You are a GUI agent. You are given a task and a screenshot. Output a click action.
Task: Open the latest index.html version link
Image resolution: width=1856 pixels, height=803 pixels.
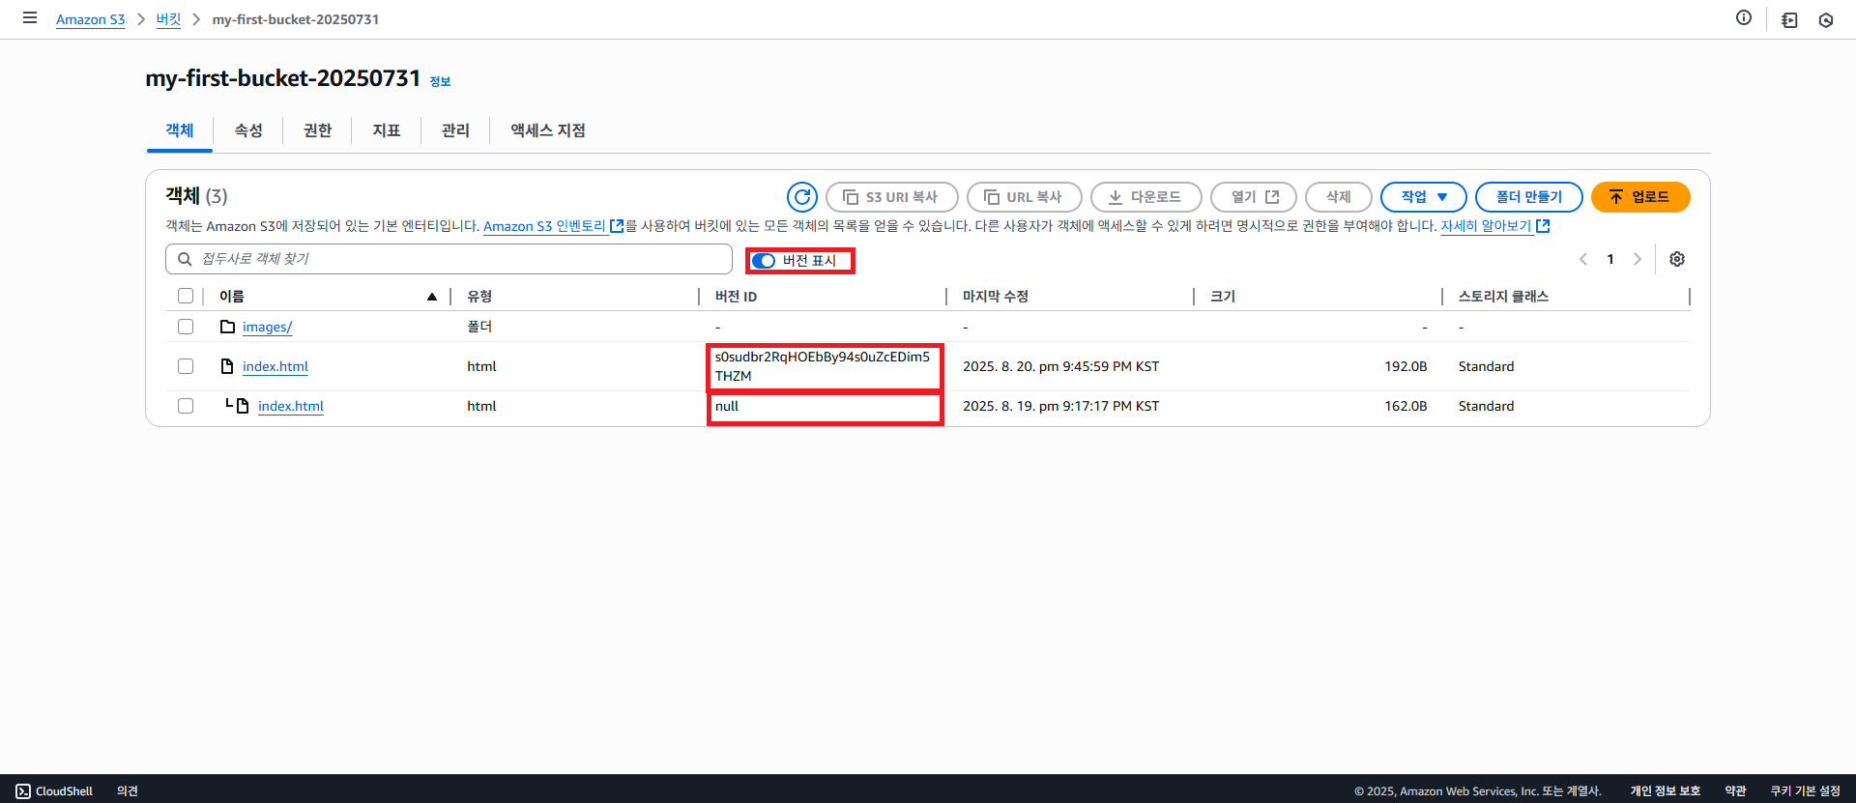point(275,366)
